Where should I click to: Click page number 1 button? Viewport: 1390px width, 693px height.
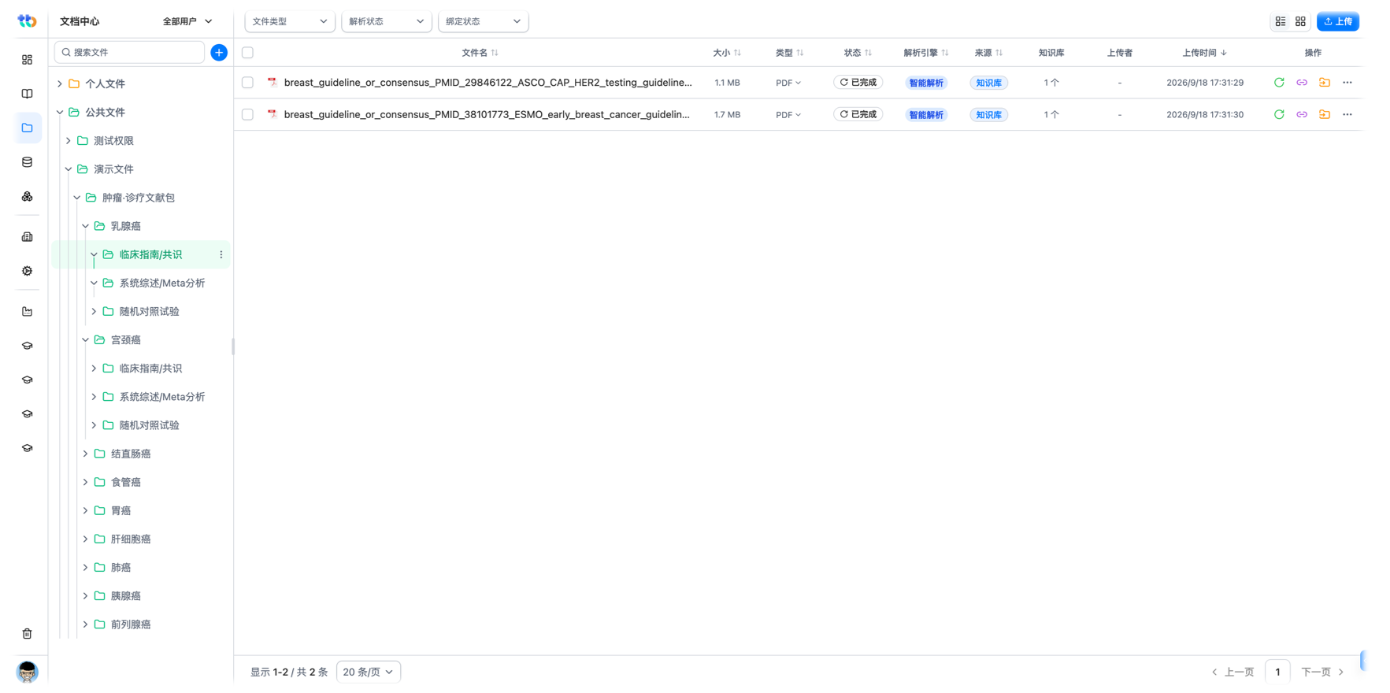point(1277,672)
